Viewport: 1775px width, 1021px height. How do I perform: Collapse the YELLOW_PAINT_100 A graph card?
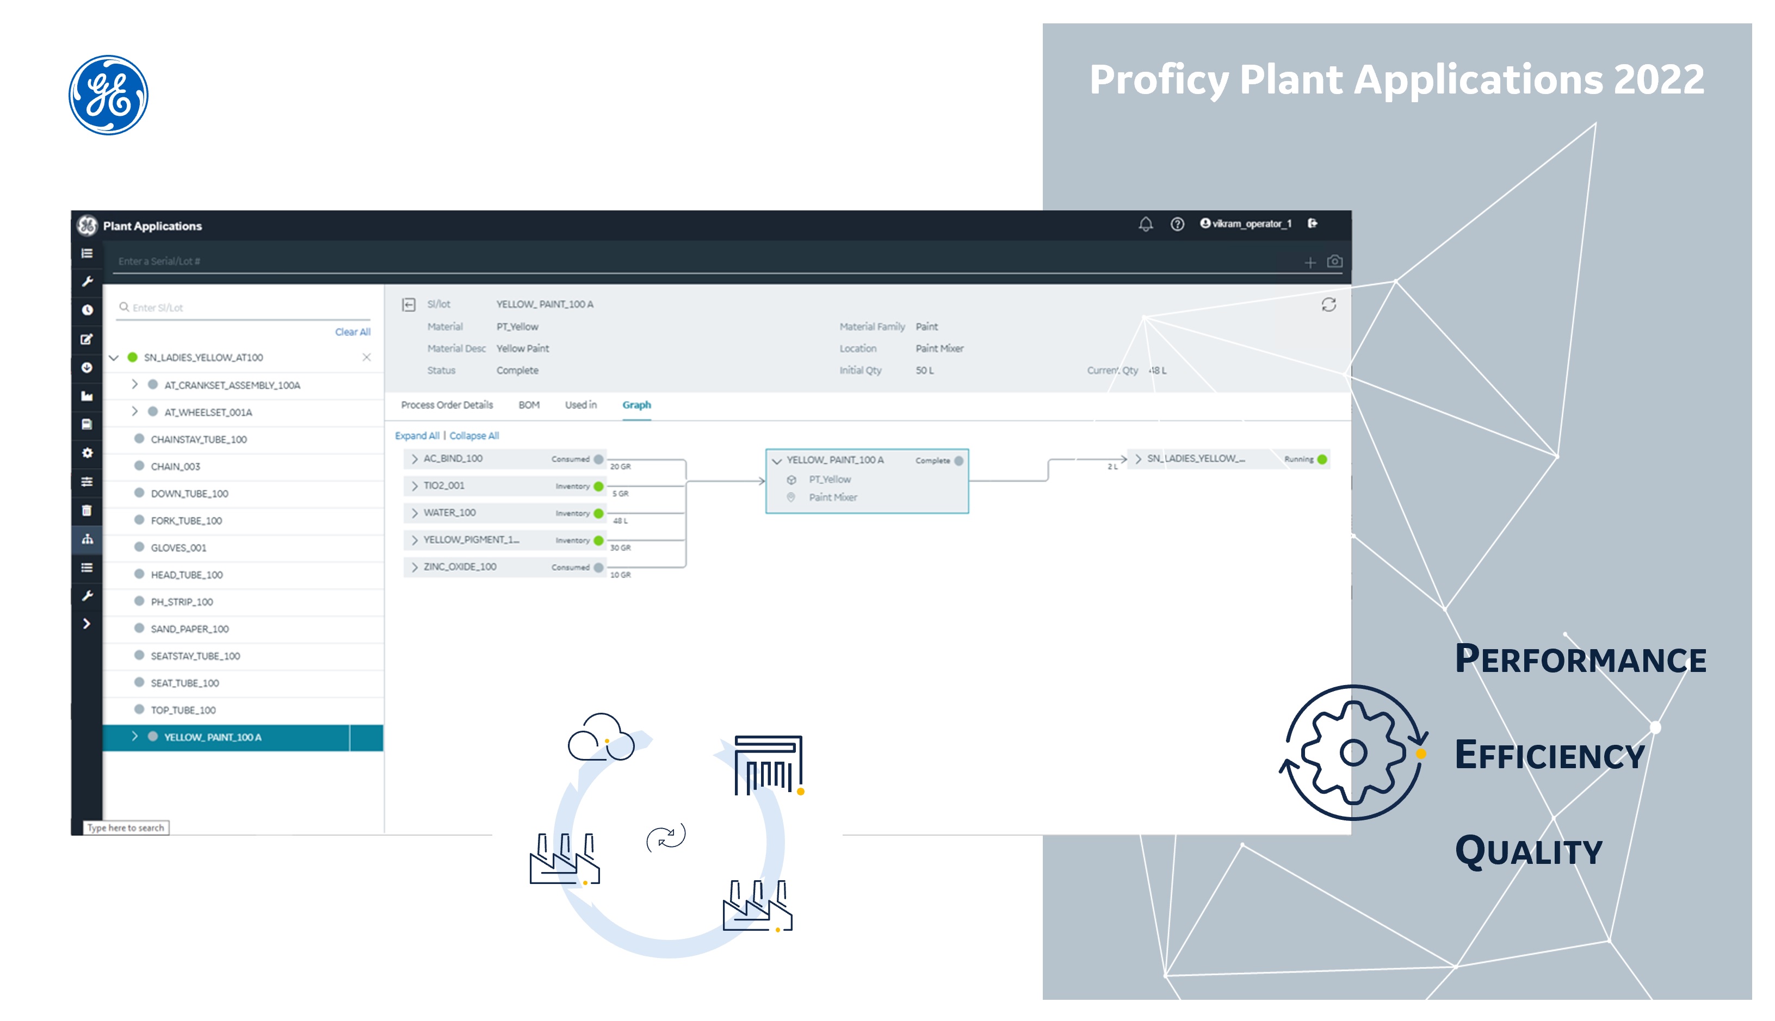point(777,460)
